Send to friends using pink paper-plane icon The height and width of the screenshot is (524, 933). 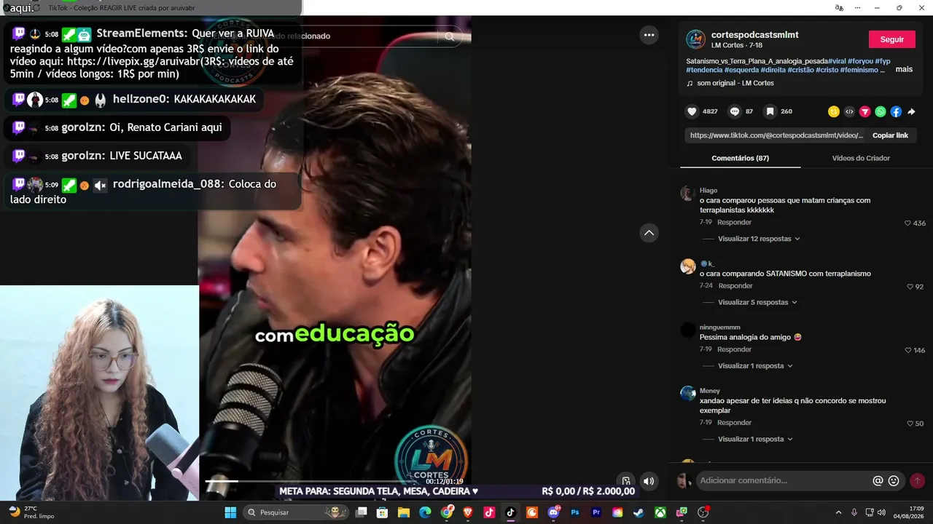coord(865,111)
